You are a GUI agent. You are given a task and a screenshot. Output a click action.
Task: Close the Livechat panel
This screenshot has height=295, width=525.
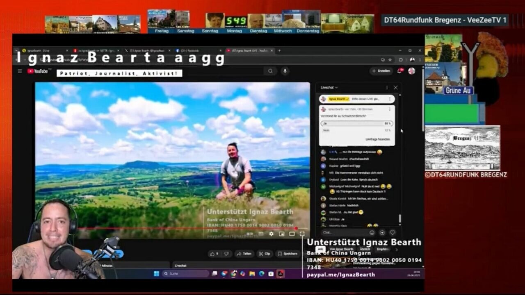coord(395,88)
